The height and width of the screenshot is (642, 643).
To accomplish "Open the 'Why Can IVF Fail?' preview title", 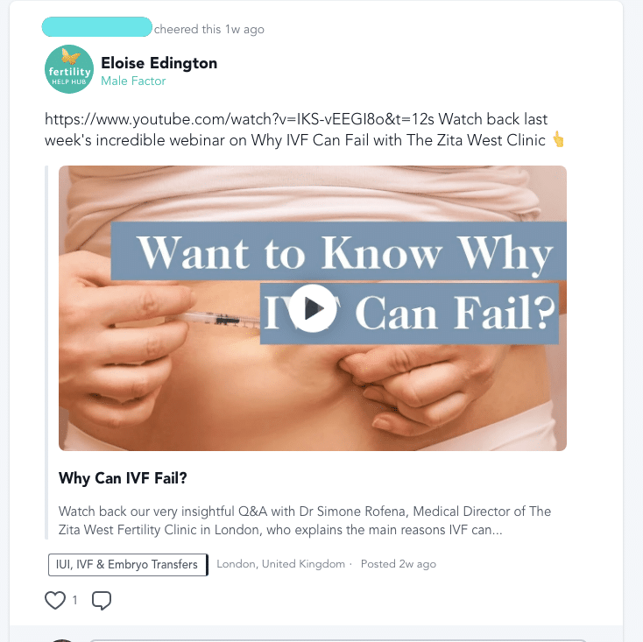I will coord(123,478).
